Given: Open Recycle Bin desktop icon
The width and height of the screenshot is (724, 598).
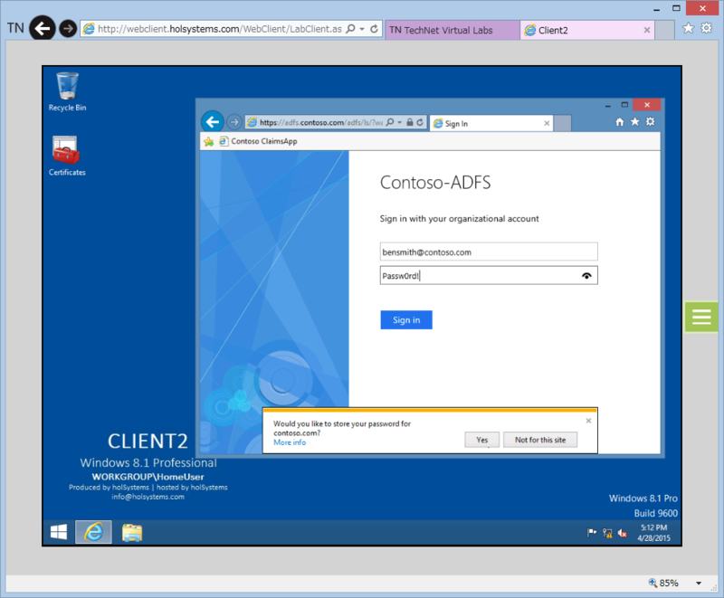Looking at the screenshot, I should [x=67, y=91].
